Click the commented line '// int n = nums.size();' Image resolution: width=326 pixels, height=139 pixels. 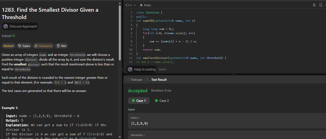tap(155, 62)
